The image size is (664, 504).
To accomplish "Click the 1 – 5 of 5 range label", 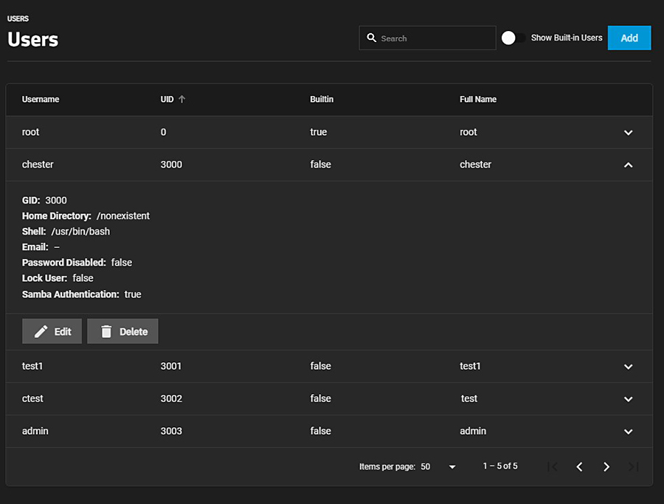I will 500,466.
